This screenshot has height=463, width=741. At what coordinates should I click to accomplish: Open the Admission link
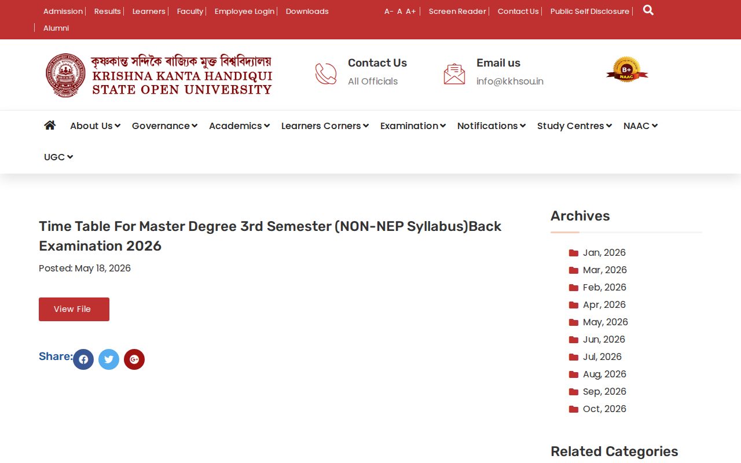pyautogui.click(x=63, y=11)
